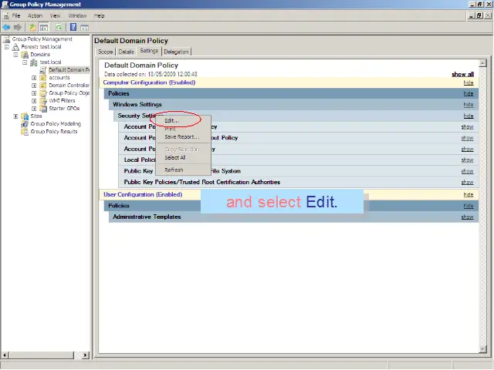Image resolution: width=494 pixels, height=370 pixels.
Task: Click the Forward arrow toolbar icon
Action: point(17,27)
